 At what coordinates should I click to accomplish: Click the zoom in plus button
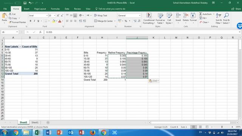click(x=232, y=127)
